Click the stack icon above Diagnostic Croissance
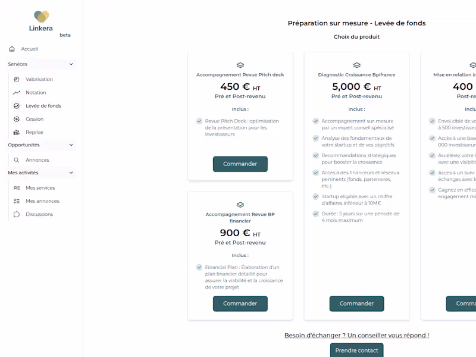 [356, 65]
